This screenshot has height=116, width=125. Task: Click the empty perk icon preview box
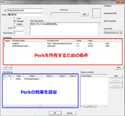tap(97, 13)
